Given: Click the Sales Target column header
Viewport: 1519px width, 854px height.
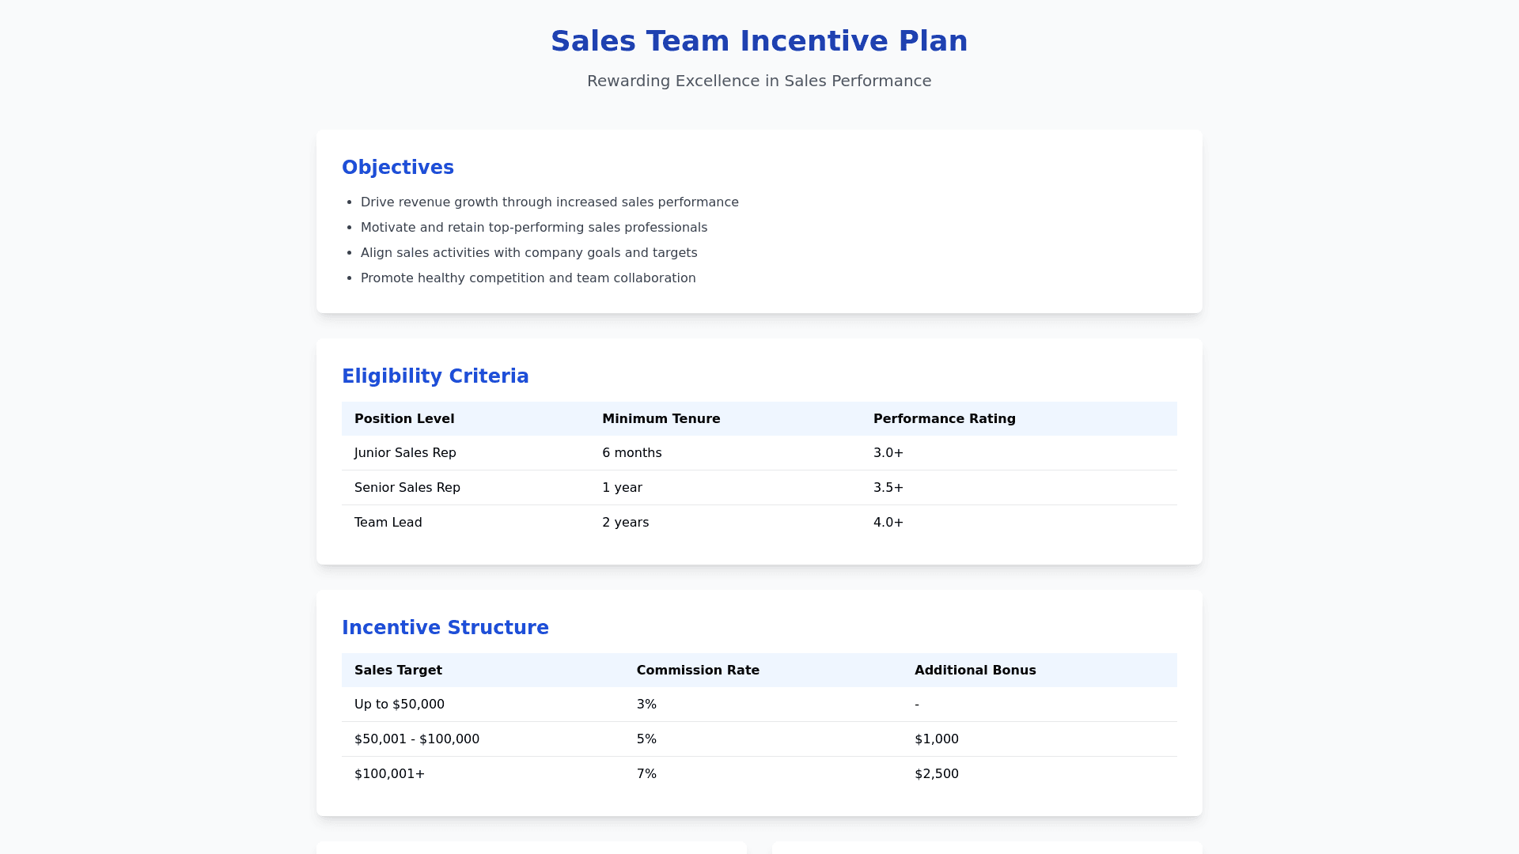Looking at the screenshot, I should pos(398,671).
